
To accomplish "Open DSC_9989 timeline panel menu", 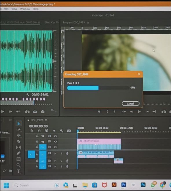I will click(x=46, y=120).
